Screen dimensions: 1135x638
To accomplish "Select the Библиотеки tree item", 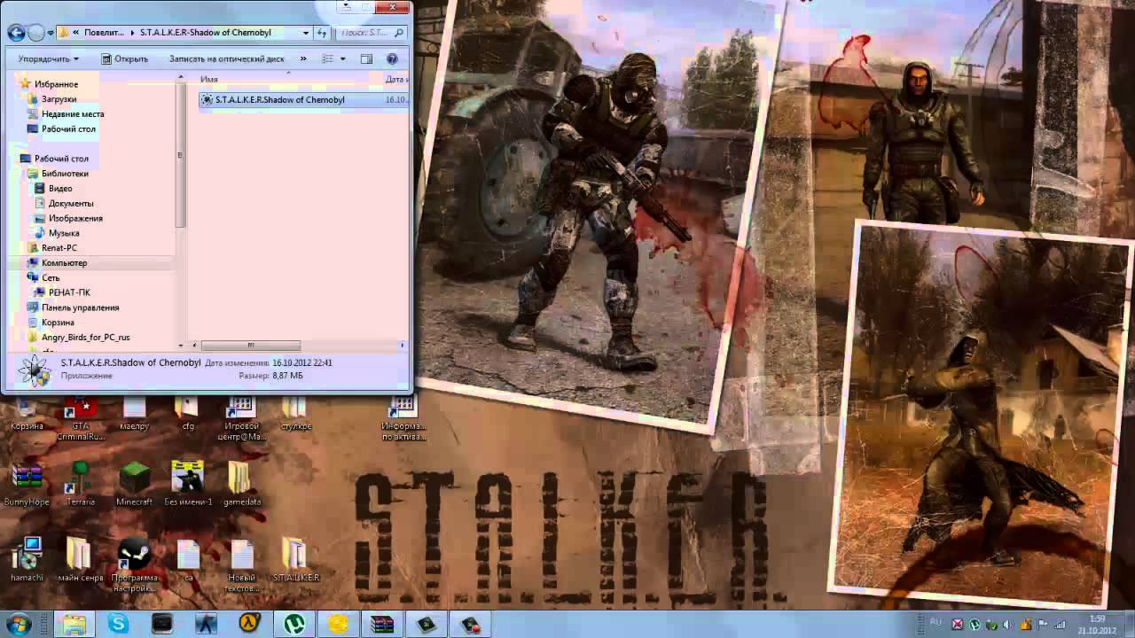I will pyautogui.click(x=65, y=174).
